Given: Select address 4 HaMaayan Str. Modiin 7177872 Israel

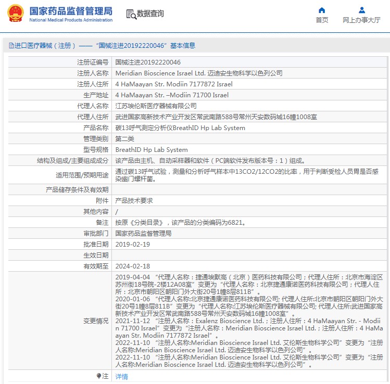Looking at the screenshot, I should pos(174,84).
